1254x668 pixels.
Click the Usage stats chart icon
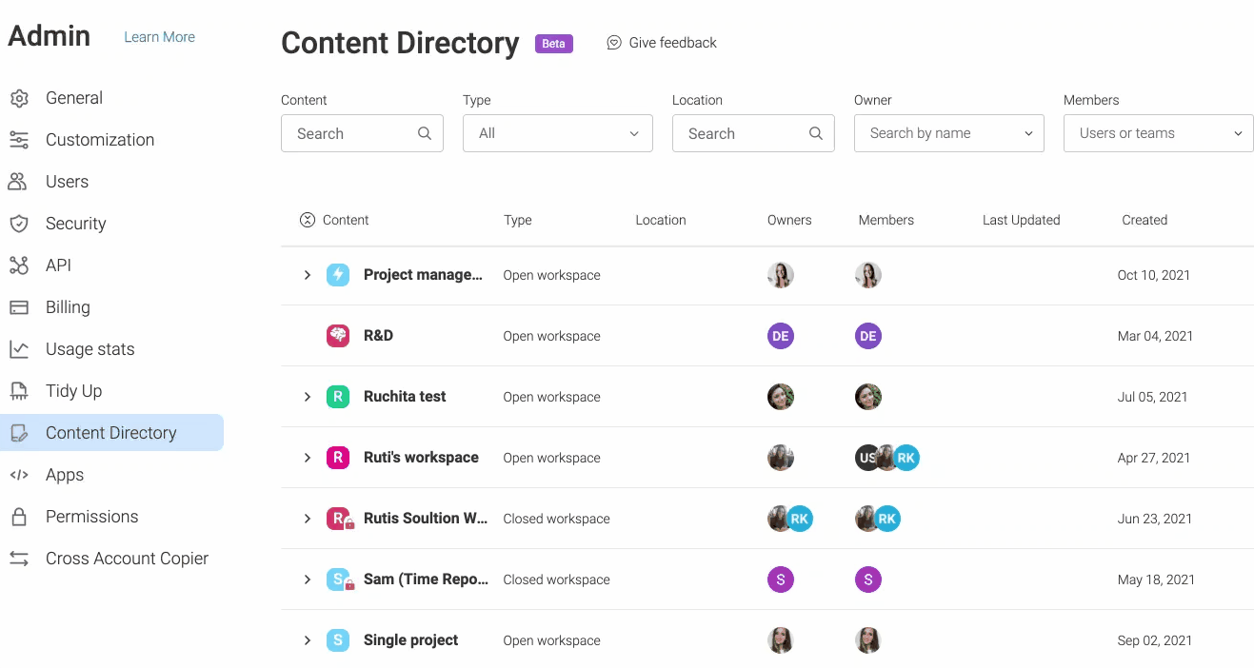[19, 349]
